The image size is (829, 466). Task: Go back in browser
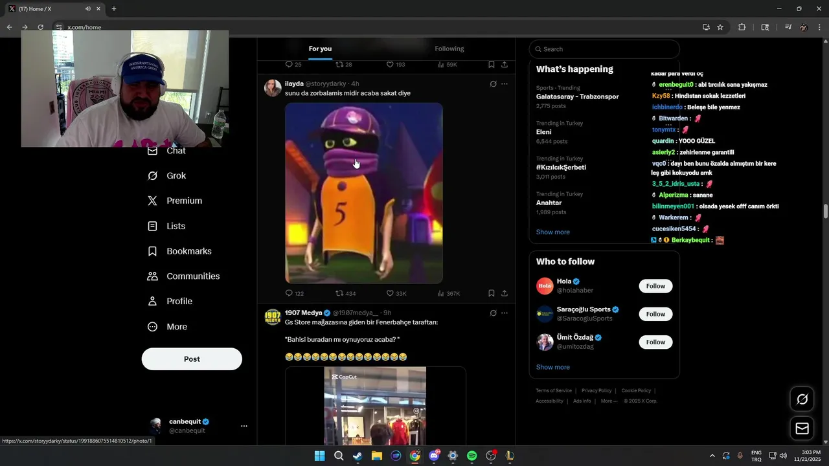(x=9, y=27)
